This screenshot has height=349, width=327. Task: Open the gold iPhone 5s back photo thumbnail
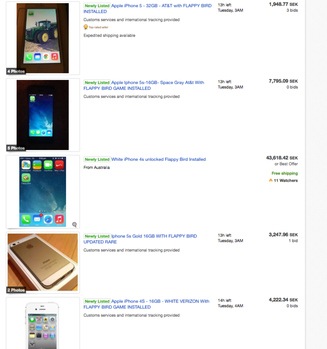[43, 262]
